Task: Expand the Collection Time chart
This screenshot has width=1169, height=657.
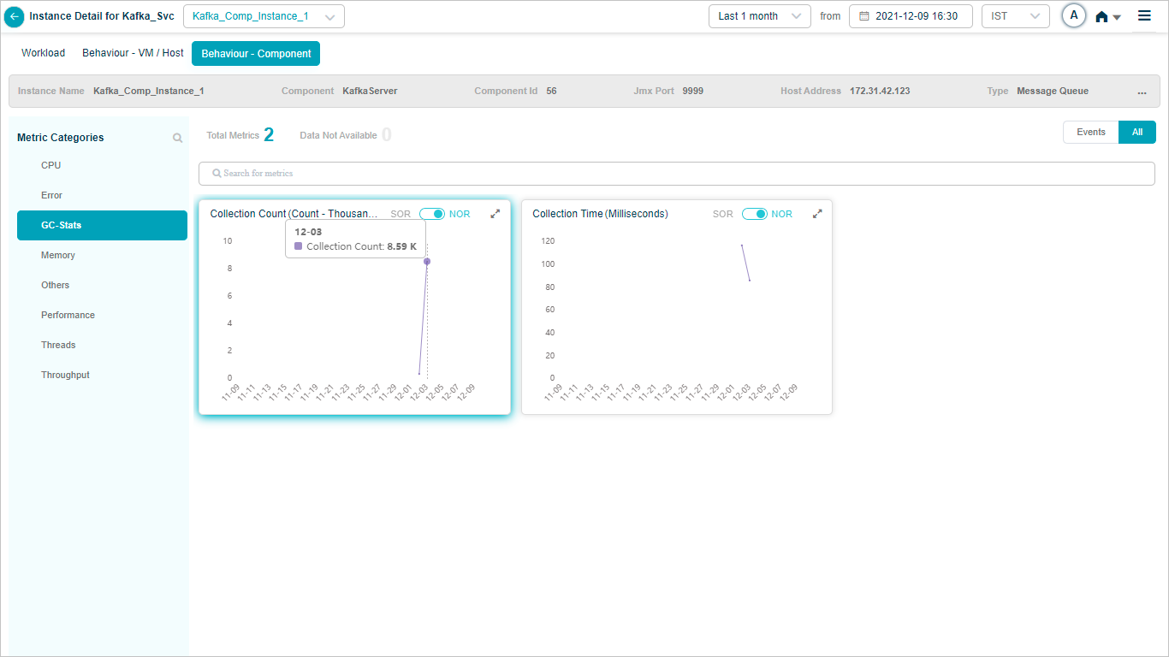Action: pos(817,214)
